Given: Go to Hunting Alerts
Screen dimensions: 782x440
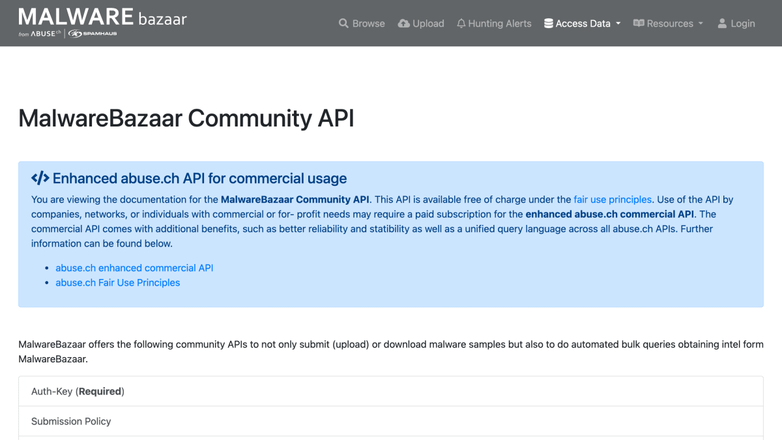Looking at the screenshot, I should pos(494,23).
